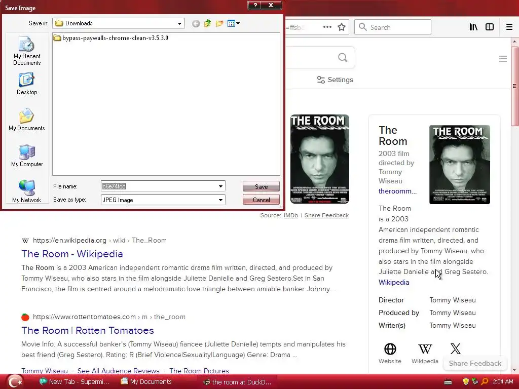Open The Room Pictures sublink
The height and width of the screenshot is (389, 519).
199,371
